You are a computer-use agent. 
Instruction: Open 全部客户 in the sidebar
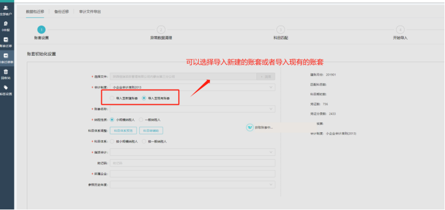click(6, 10)
